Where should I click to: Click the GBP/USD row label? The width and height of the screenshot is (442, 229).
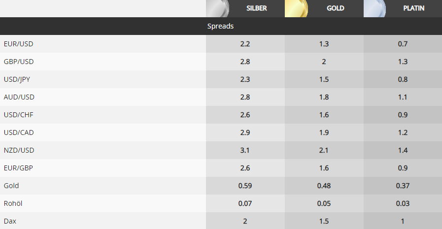click(19, 62)
